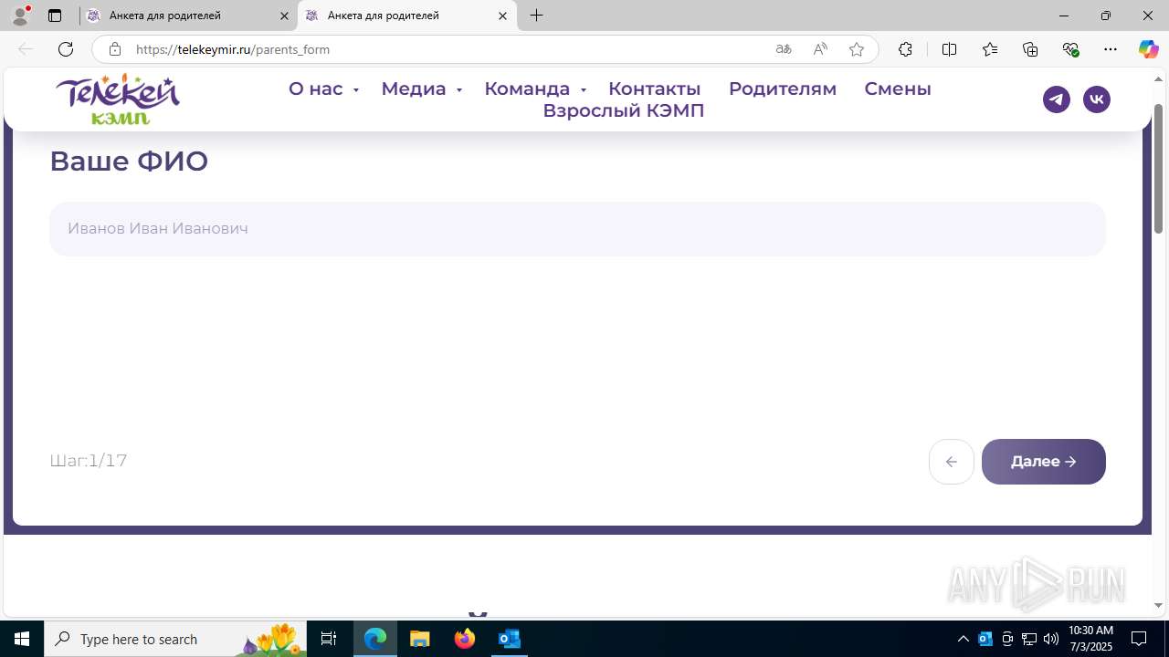The image size is (1169, 657).
Task: Open Microsoft Edge from taskbar
Action: [375, 639]
